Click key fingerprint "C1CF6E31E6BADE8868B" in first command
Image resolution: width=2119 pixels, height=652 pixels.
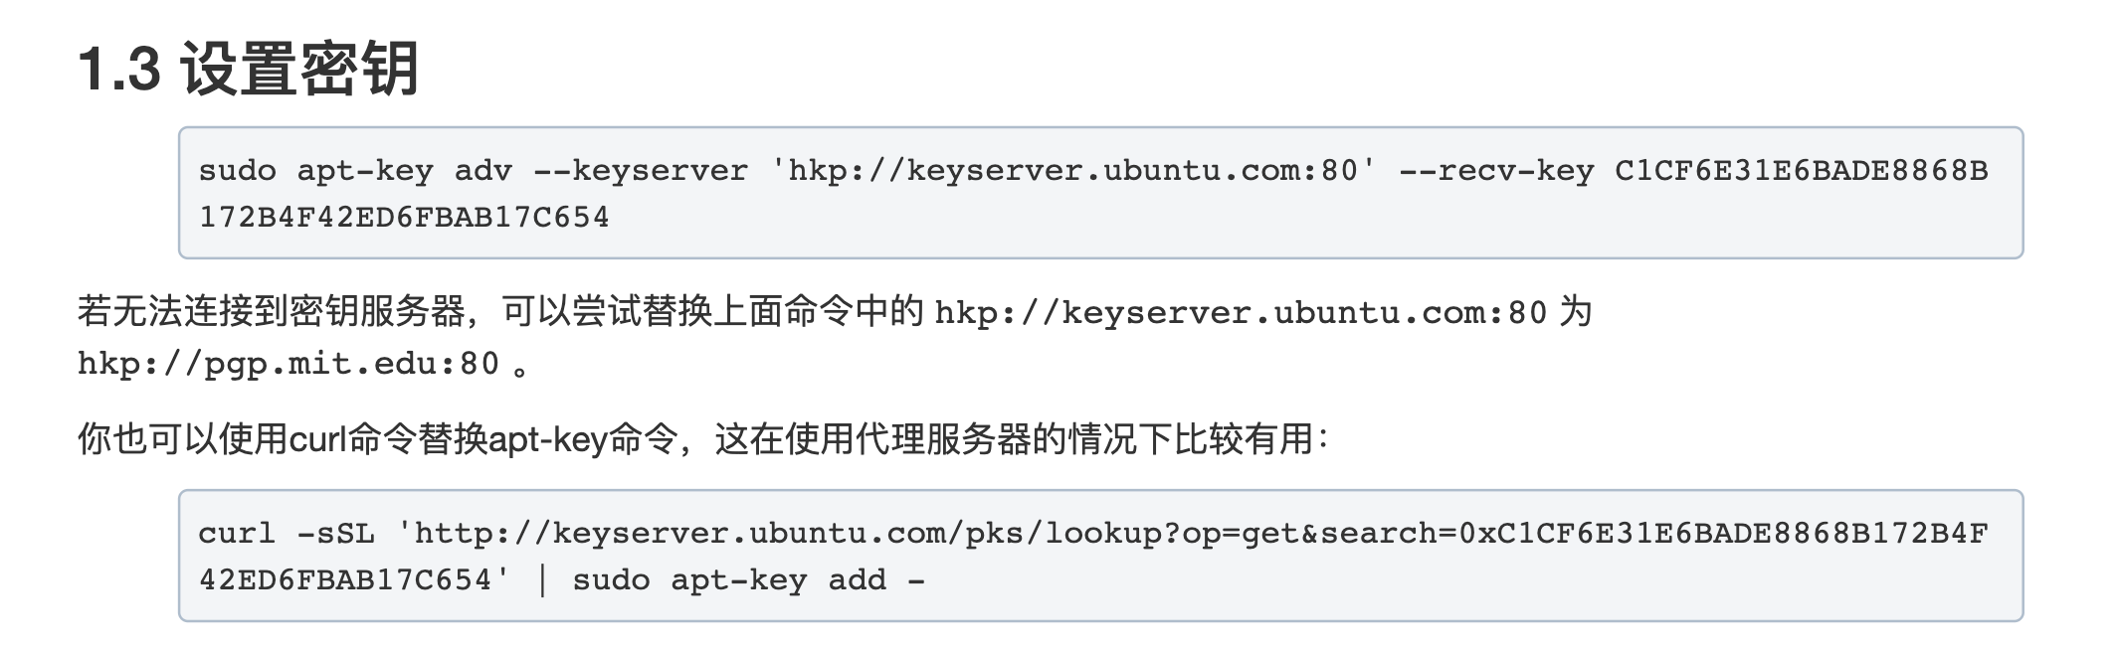pyautogui.click(x=1801, y=171)
